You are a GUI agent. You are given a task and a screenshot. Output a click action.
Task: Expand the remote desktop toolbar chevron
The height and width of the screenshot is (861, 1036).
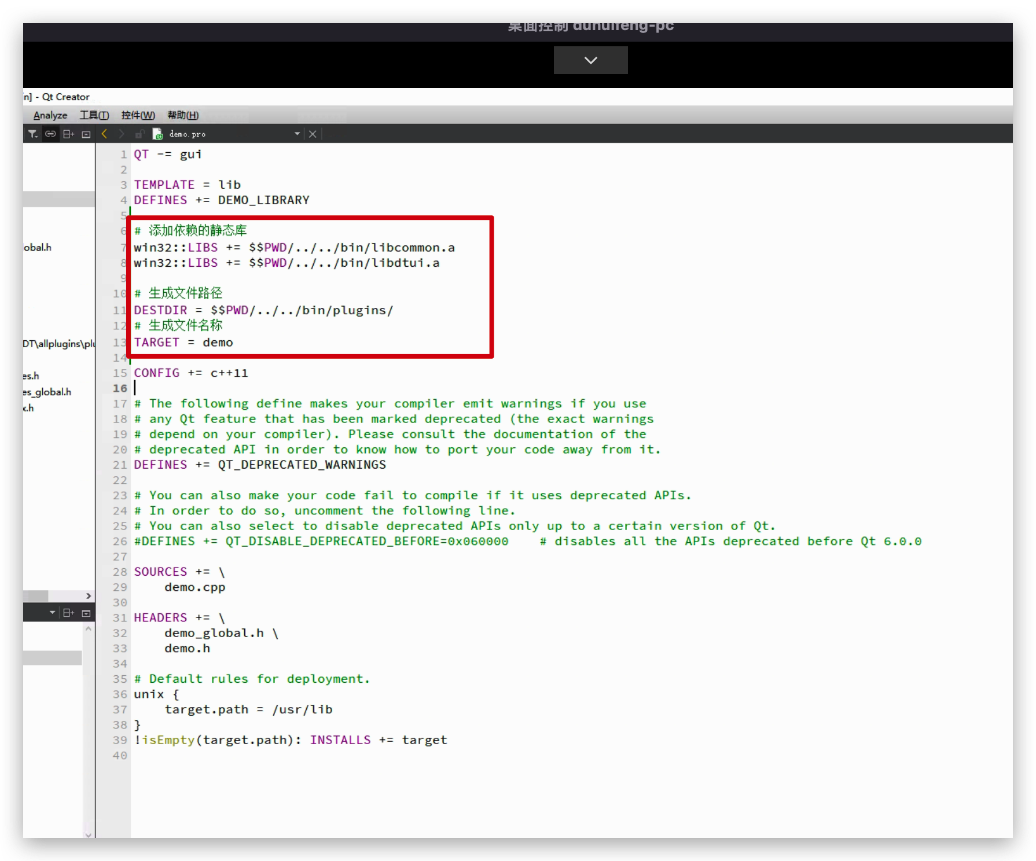590,60
